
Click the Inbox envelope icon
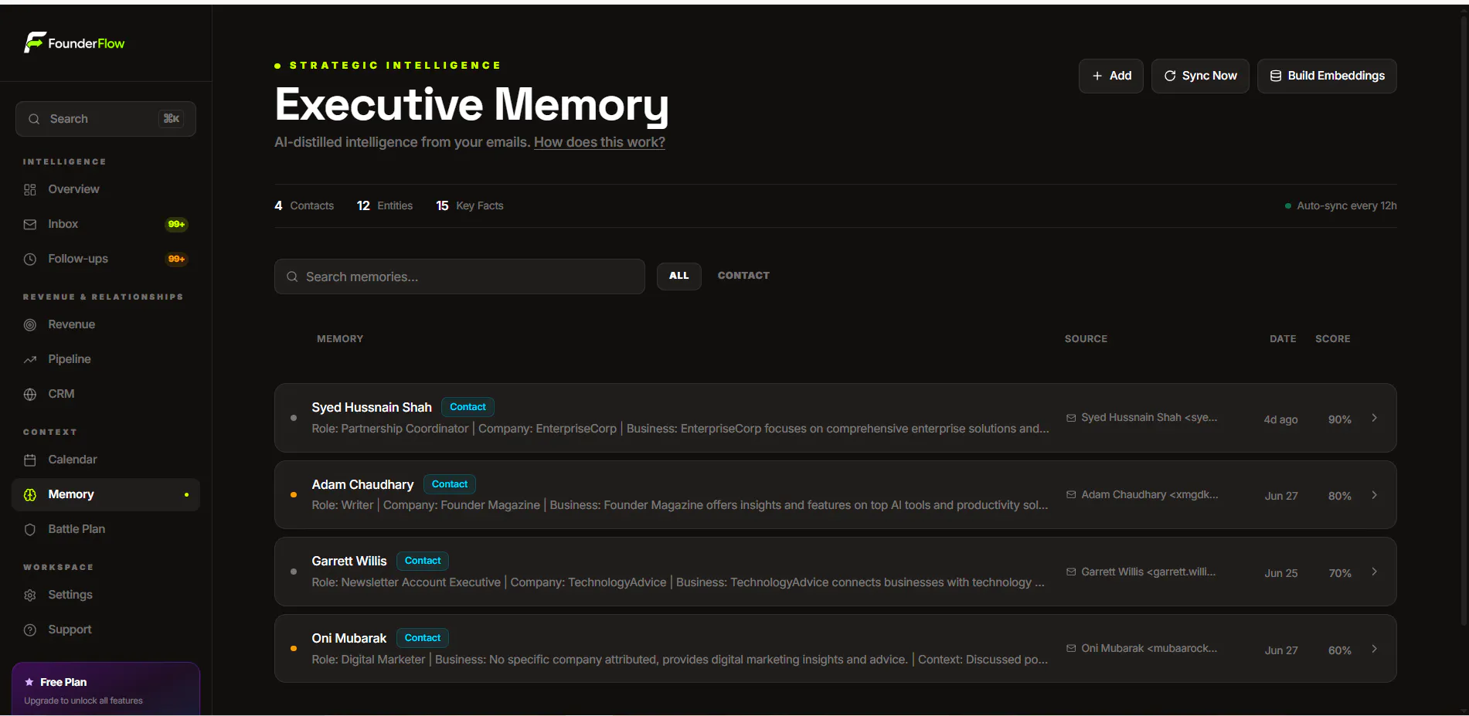click(x=30, y=224)
